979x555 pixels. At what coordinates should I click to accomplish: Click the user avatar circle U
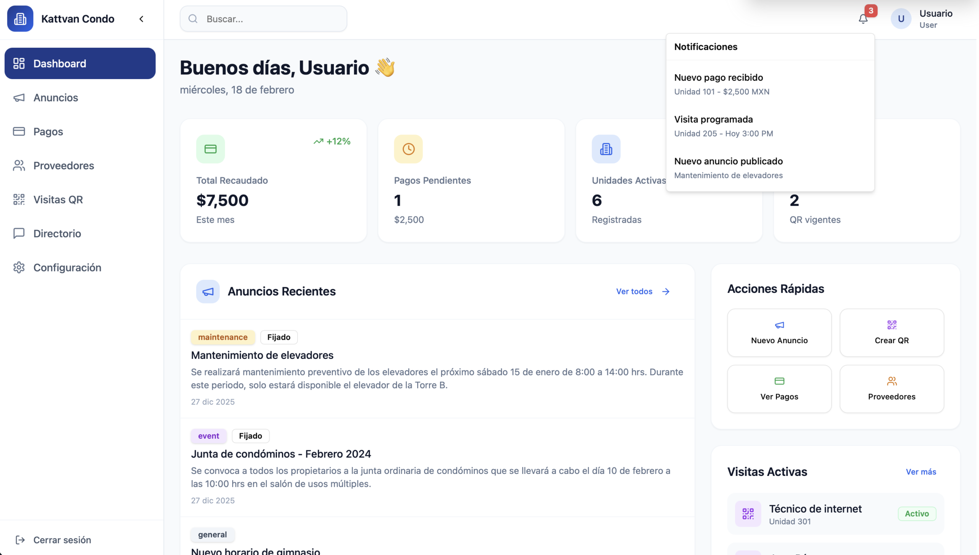901,19
